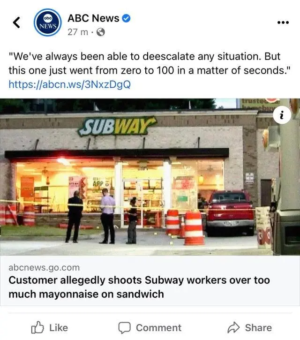This screenshot has height=340, width=300.
Task: Click the Subway sign in the photo
Action: pos(117,126)
